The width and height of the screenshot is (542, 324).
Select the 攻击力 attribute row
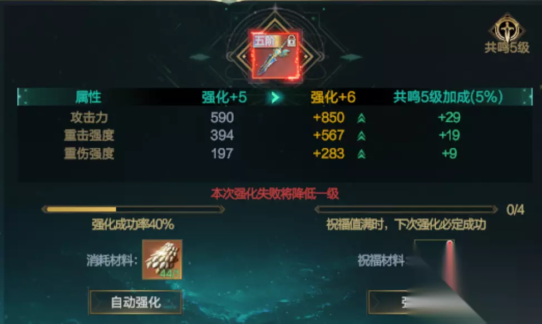point(275,118)
